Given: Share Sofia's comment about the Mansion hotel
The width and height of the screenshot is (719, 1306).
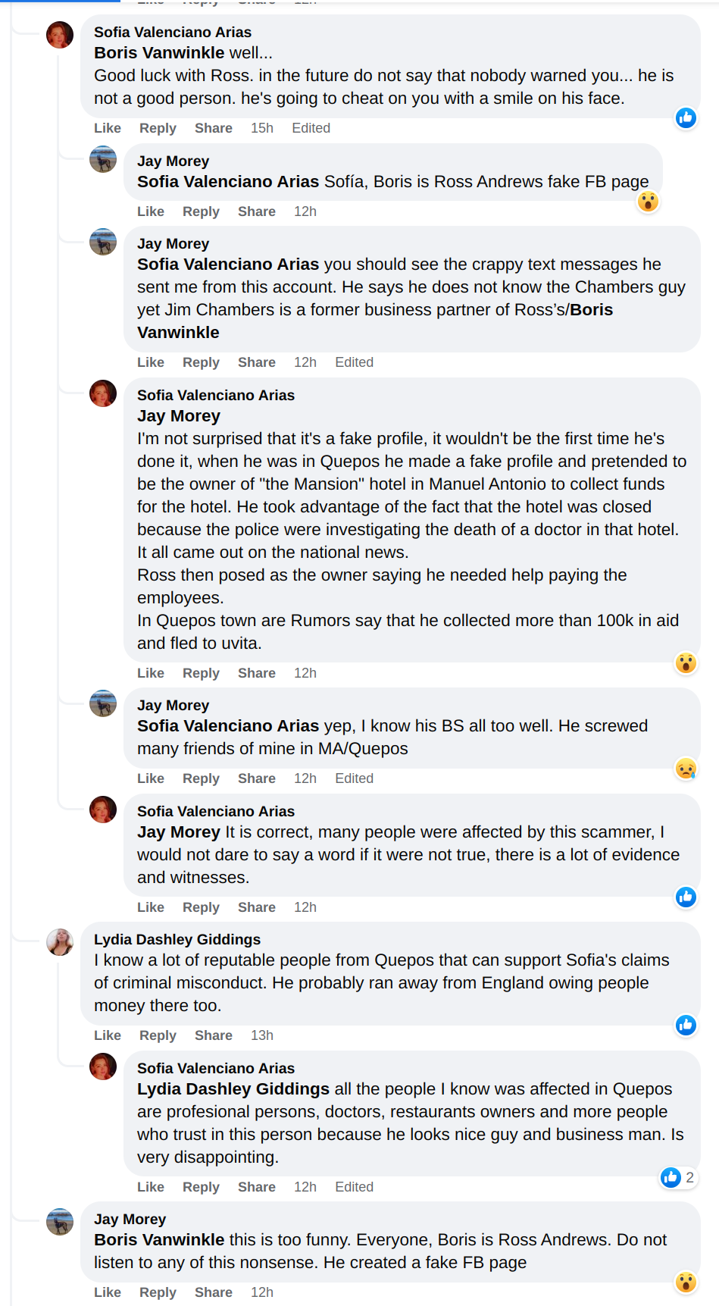Looking at the screenshot, I should [x=257, y=673].
